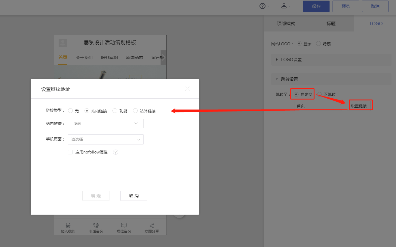Screen dimensions: 396x247
Task: Click the top-right 取消 button
Action: (x=375, y=6)
